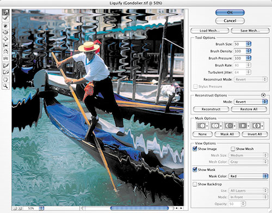The image size is (272, 213).
Task: Enable the Show Mesh checkbox
Action: tap(233, 149)
